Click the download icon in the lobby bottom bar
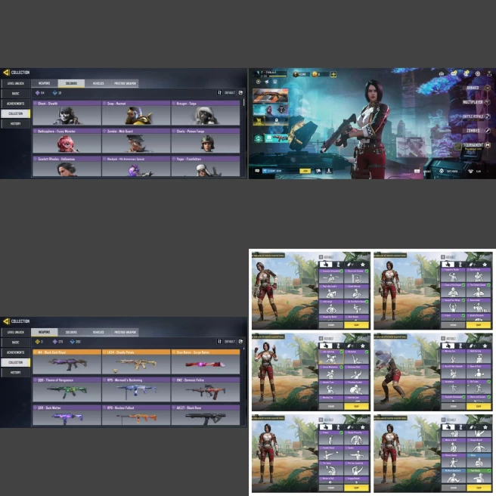Image resolution: width=496 pixels, height=496 pixels. [329, 171]
